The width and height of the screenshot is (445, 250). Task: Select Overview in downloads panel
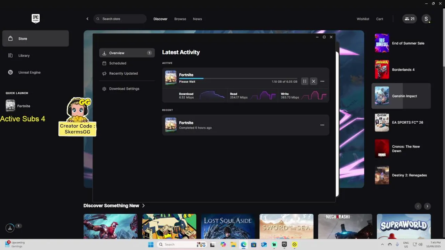[x=127, y=53]
